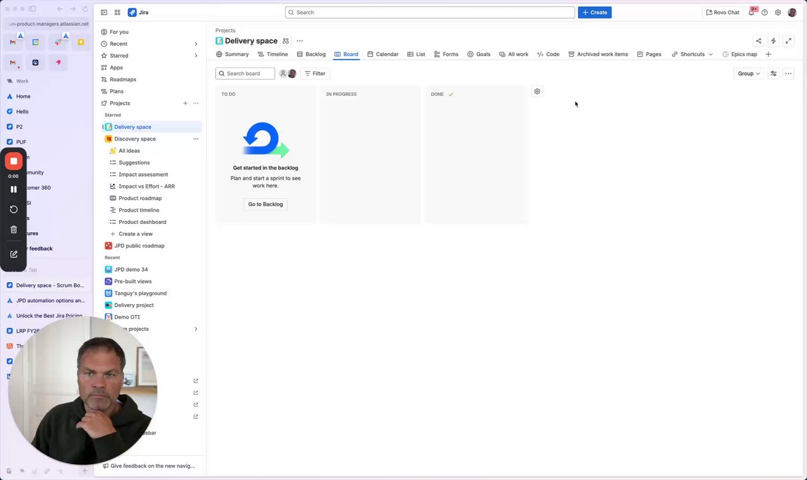Open the recording annotation pencil tool
This screenshot has height=480, width=807.
13,254
